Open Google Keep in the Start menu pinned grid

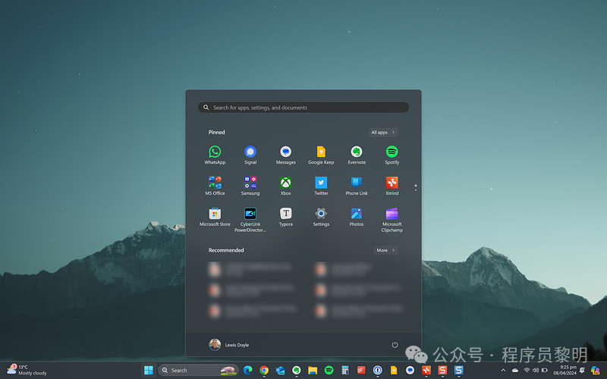pyautogui.click(x=321, y=155)
